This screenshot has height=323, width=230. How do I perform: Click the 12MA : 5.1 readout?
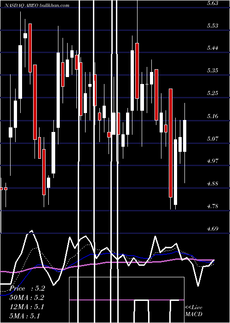[27, 307]
